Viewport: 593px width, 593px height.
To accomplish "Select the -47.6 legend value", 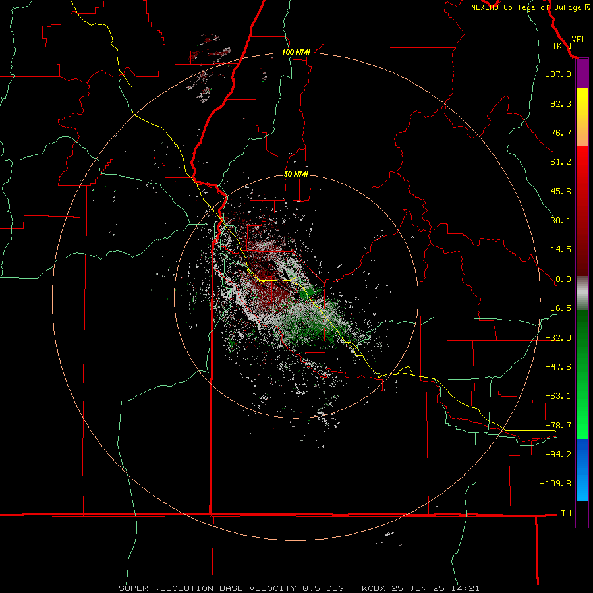I will [x=558, y=367].
